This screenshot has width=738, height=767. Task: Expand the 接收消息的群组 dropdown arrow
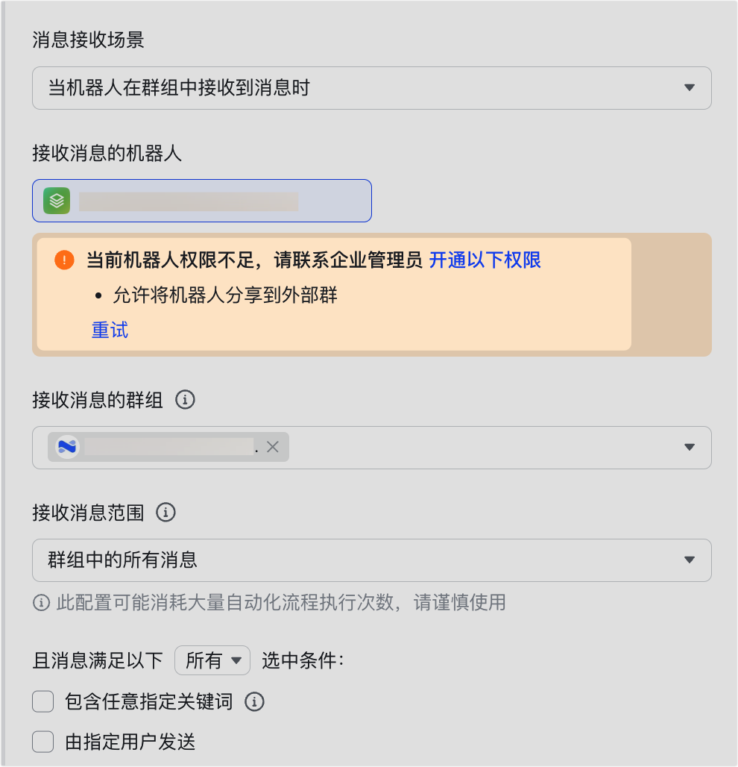coord(690,448)
